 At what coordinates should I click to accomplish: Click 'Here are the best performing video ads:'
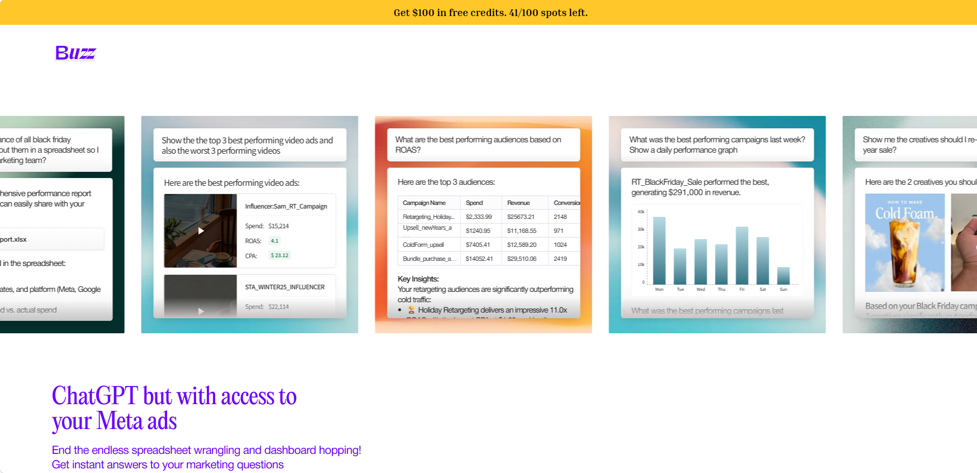[x=232, y=183]
